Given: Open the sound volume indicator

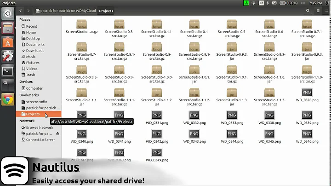Looking at the screenshot, I should pyautogui.click(x=302, y=3).
